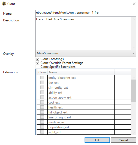Tick clone checkbox for sim_entity_ext
This screenshot has width=138, height=145.
pyautogui.click(x=42, y=87)
